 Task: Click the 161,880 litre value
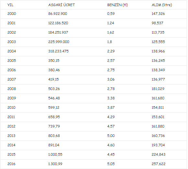[158, 126]
